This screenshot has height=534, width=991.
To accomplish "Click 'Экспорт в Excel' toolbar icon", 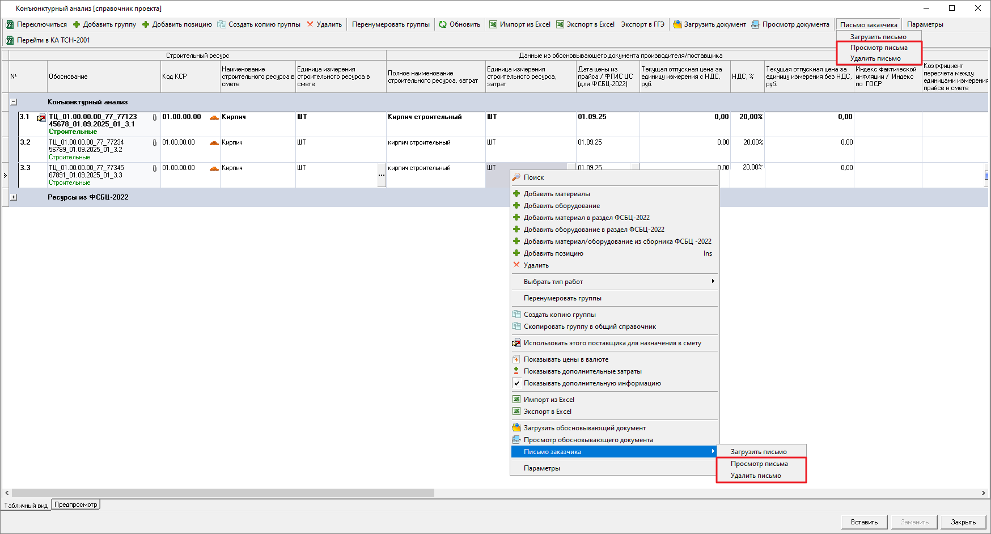I will point(560,24).
